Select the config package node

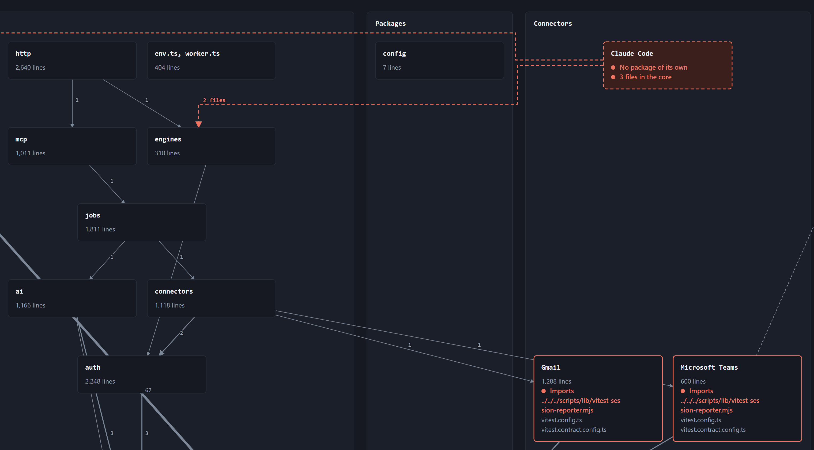tap(440, 60)
